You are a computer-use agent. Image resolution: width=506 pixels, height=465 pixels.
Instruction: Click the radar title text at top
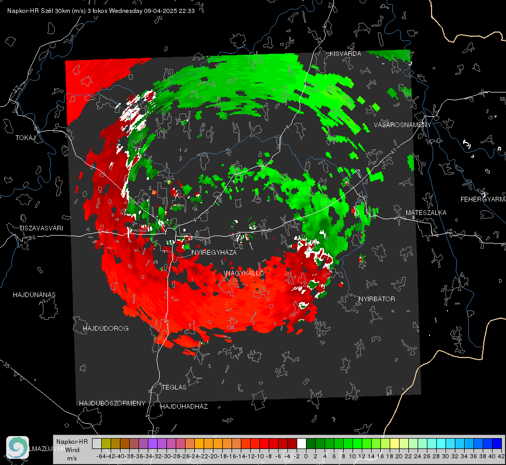tap(101, 11)
